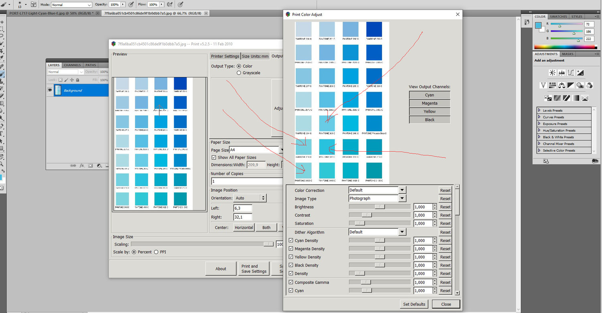The width and height of the screenshot is (602, 313).
Task: Open the Dither Algorithm dropdown
Action: [x=402, y=232]
